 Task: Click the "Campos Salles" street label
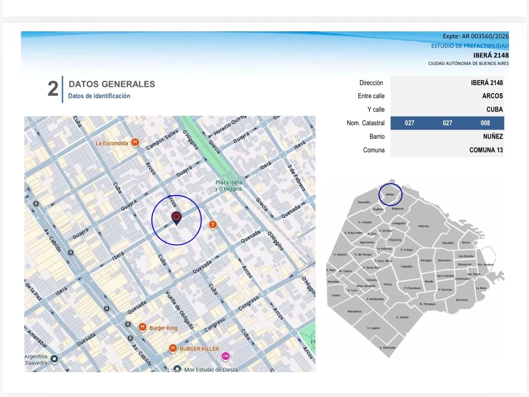162,140
